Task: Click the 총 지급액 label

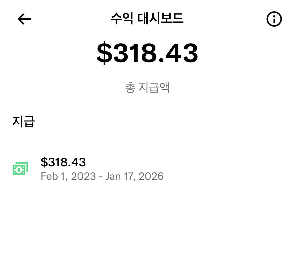Action: click(147, 87)
